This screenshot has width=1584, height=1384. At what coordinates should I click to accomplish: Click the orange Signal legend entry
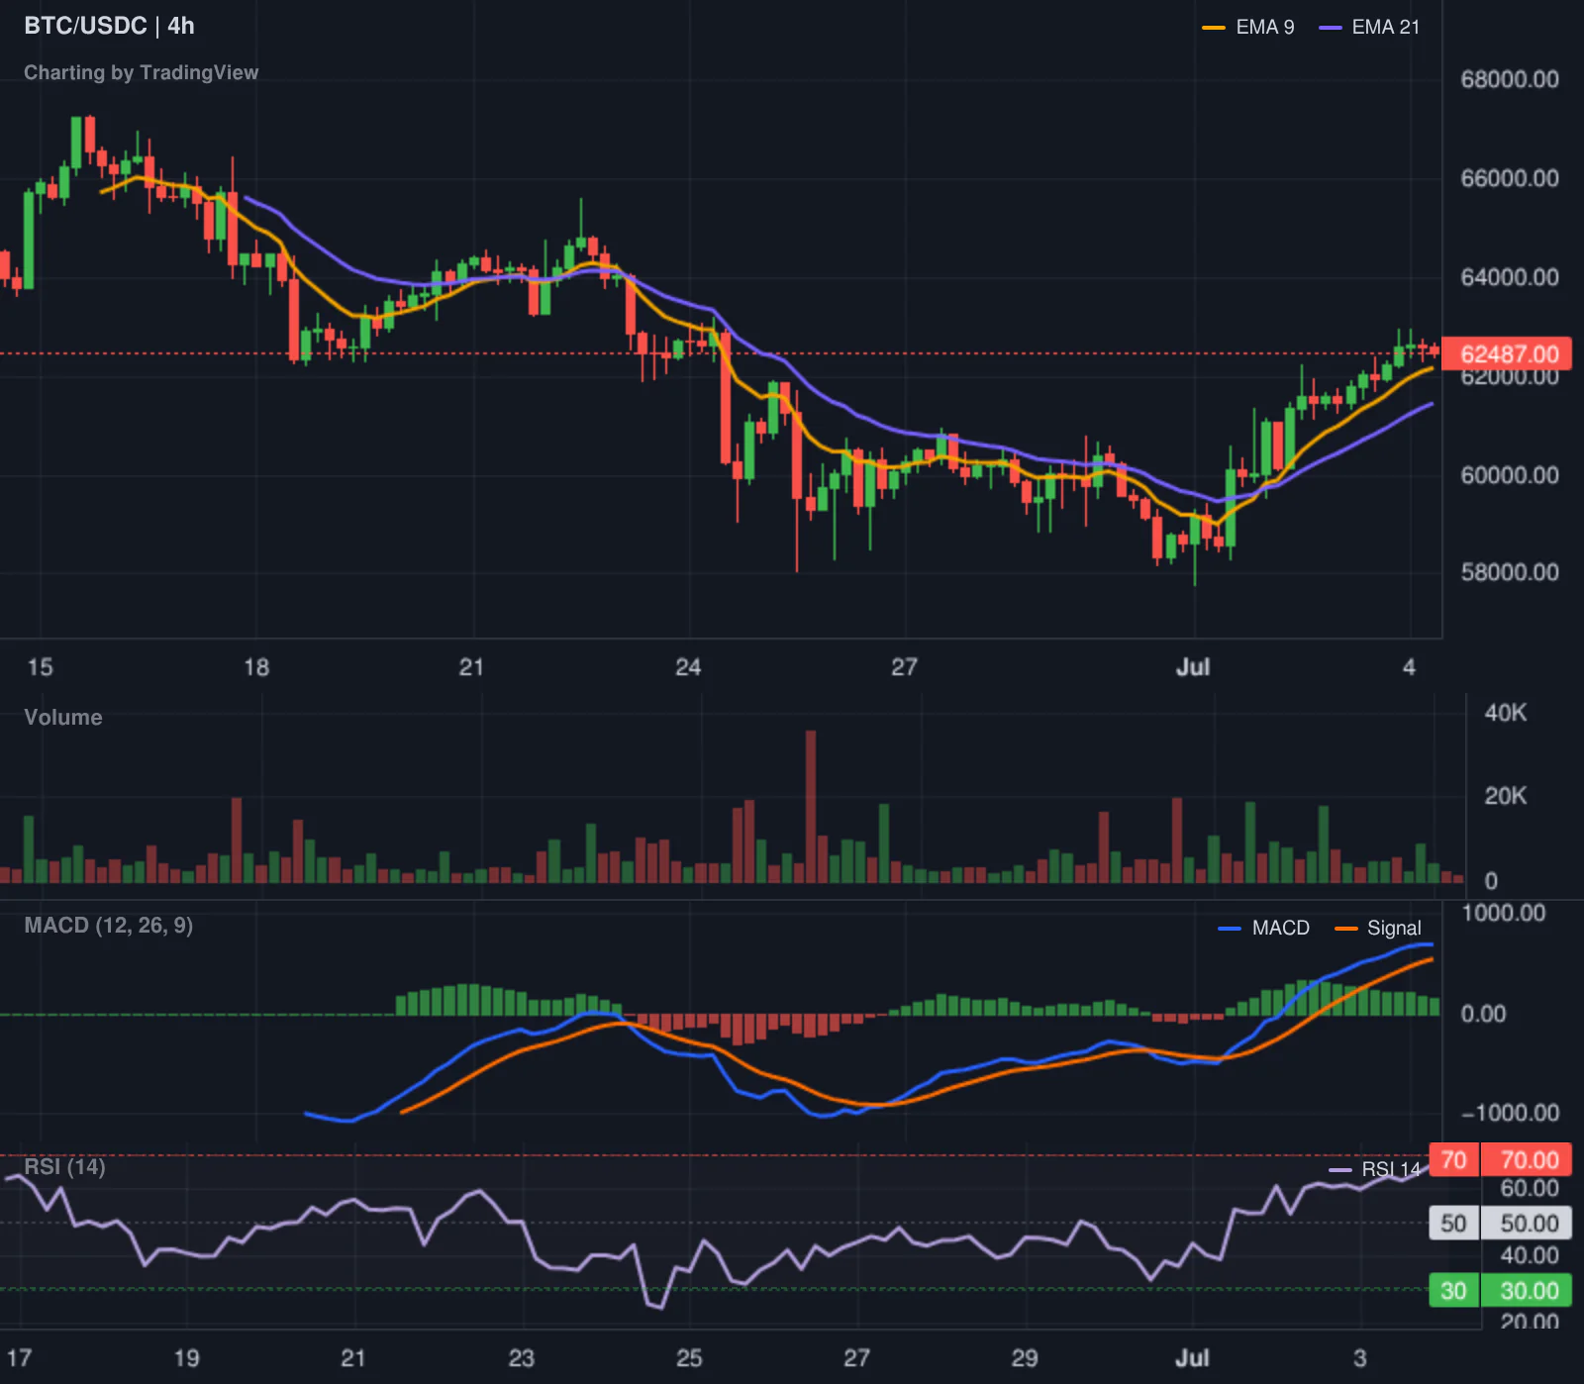[x=1378, y=928]
